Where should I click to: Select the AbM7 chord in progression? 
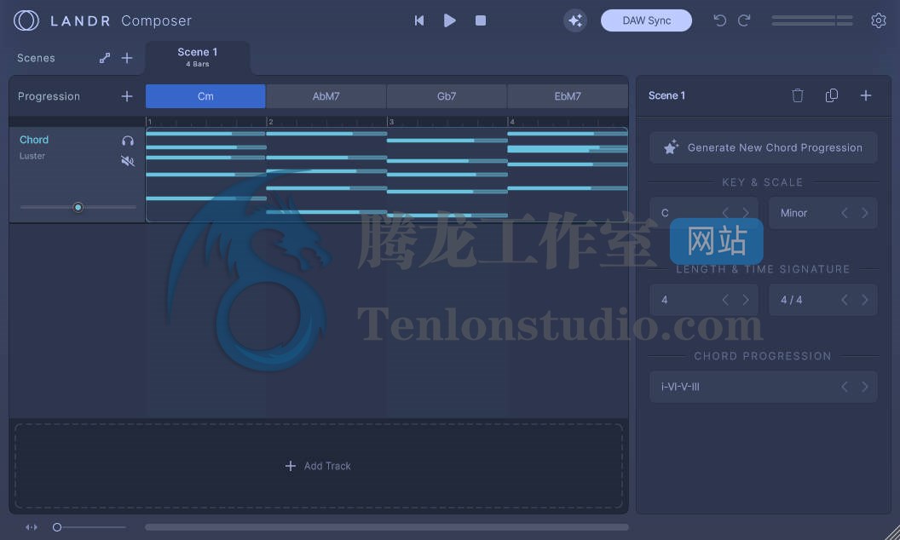point(326,96)
